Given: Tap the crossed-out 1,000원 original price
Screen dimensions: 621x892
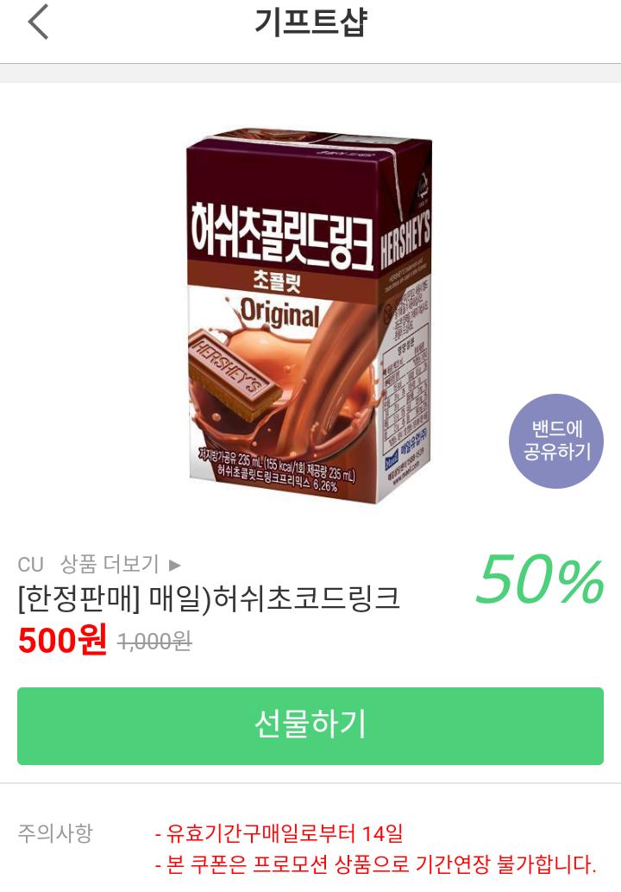Looking at the screenshot, I should click(x=154, y=642).
